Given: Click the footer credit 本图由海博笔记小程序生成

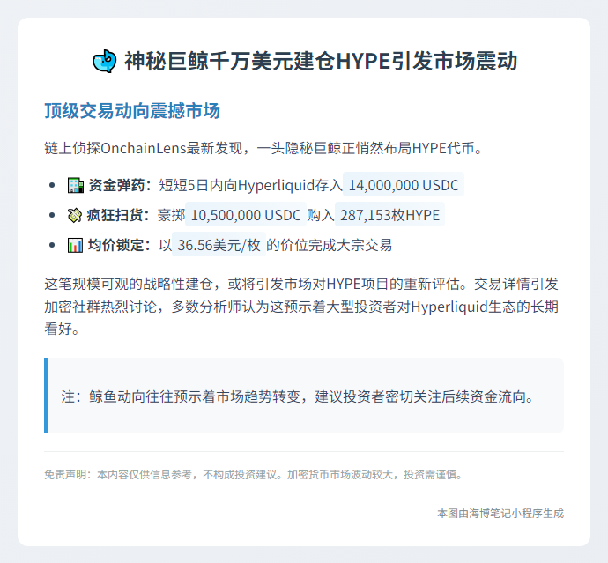Looking at the screenshot, I should 500,514.
